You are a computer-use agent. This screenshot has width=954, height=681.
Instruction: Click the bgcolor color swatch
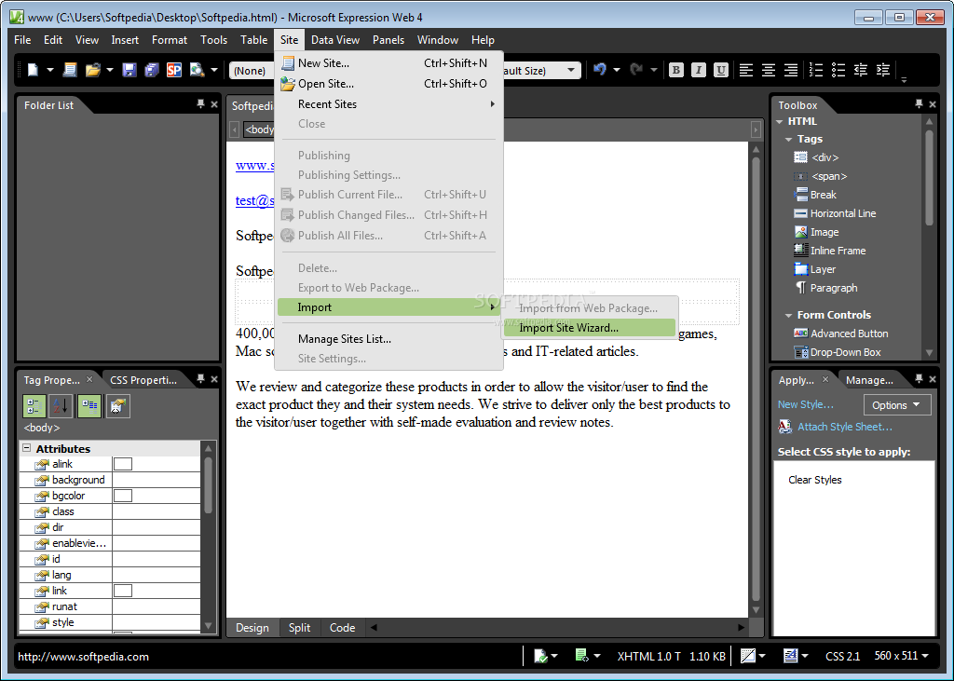click(x=123, y=496)
